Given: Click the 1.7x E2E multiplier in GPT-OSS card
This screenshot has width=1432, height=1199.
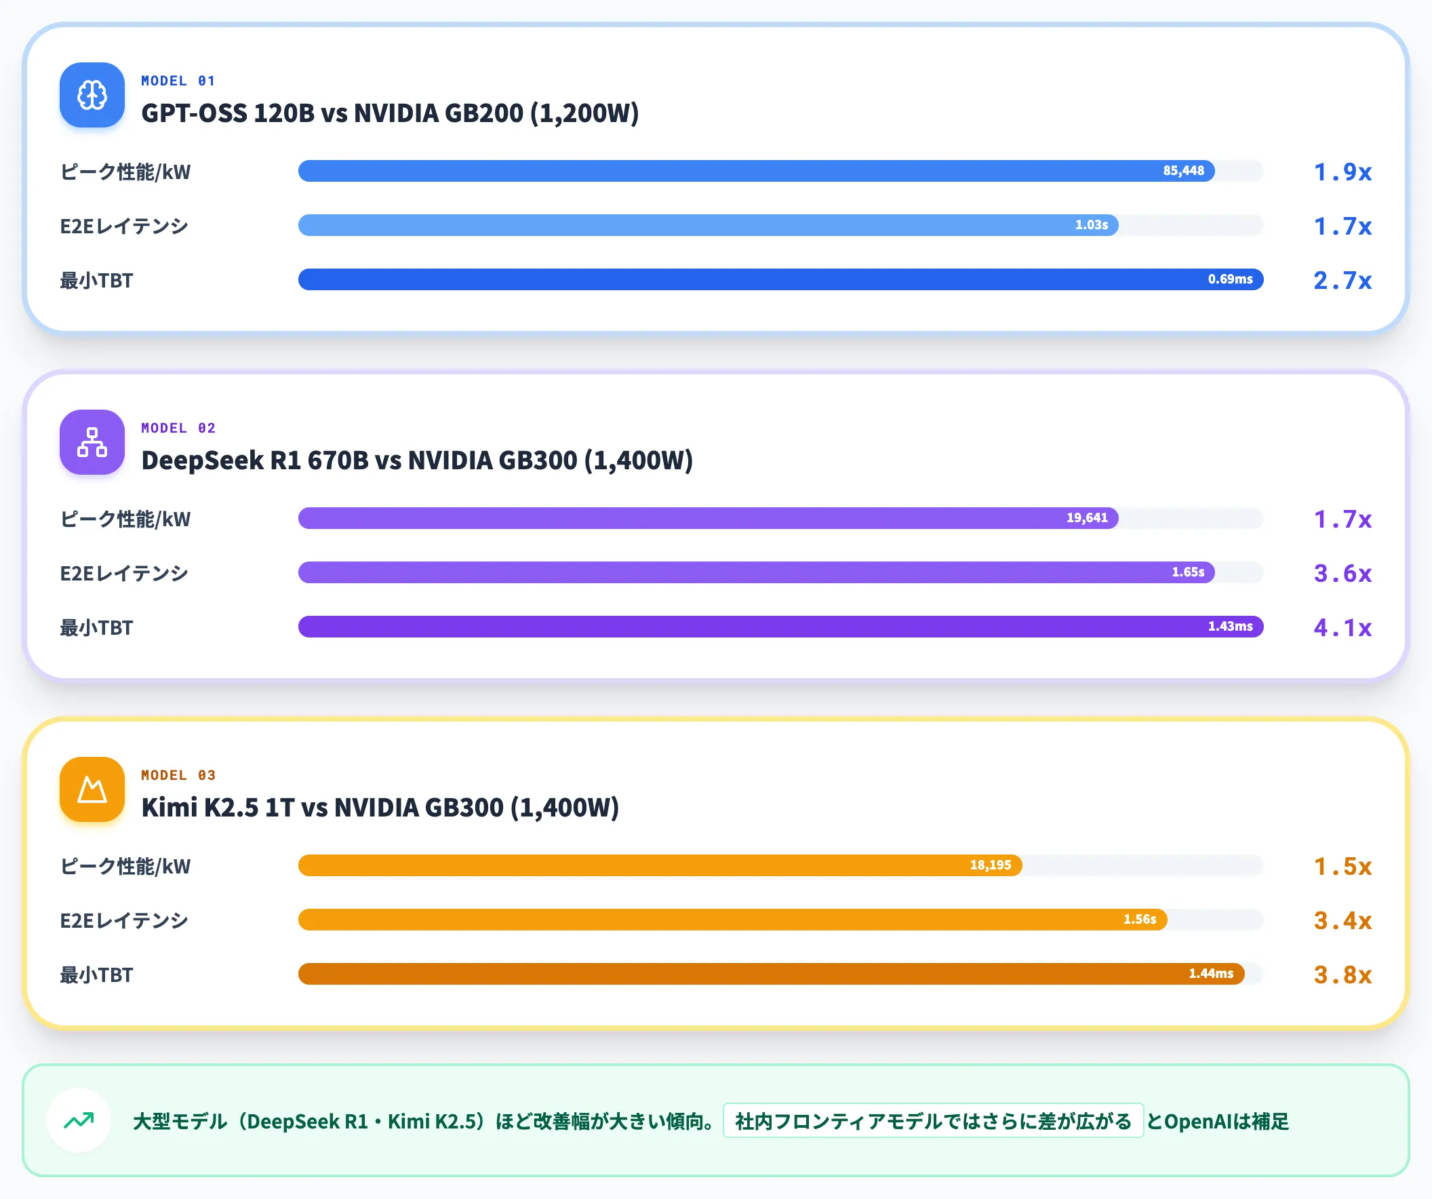Looking at the screenshot, I should point(1342,226).
